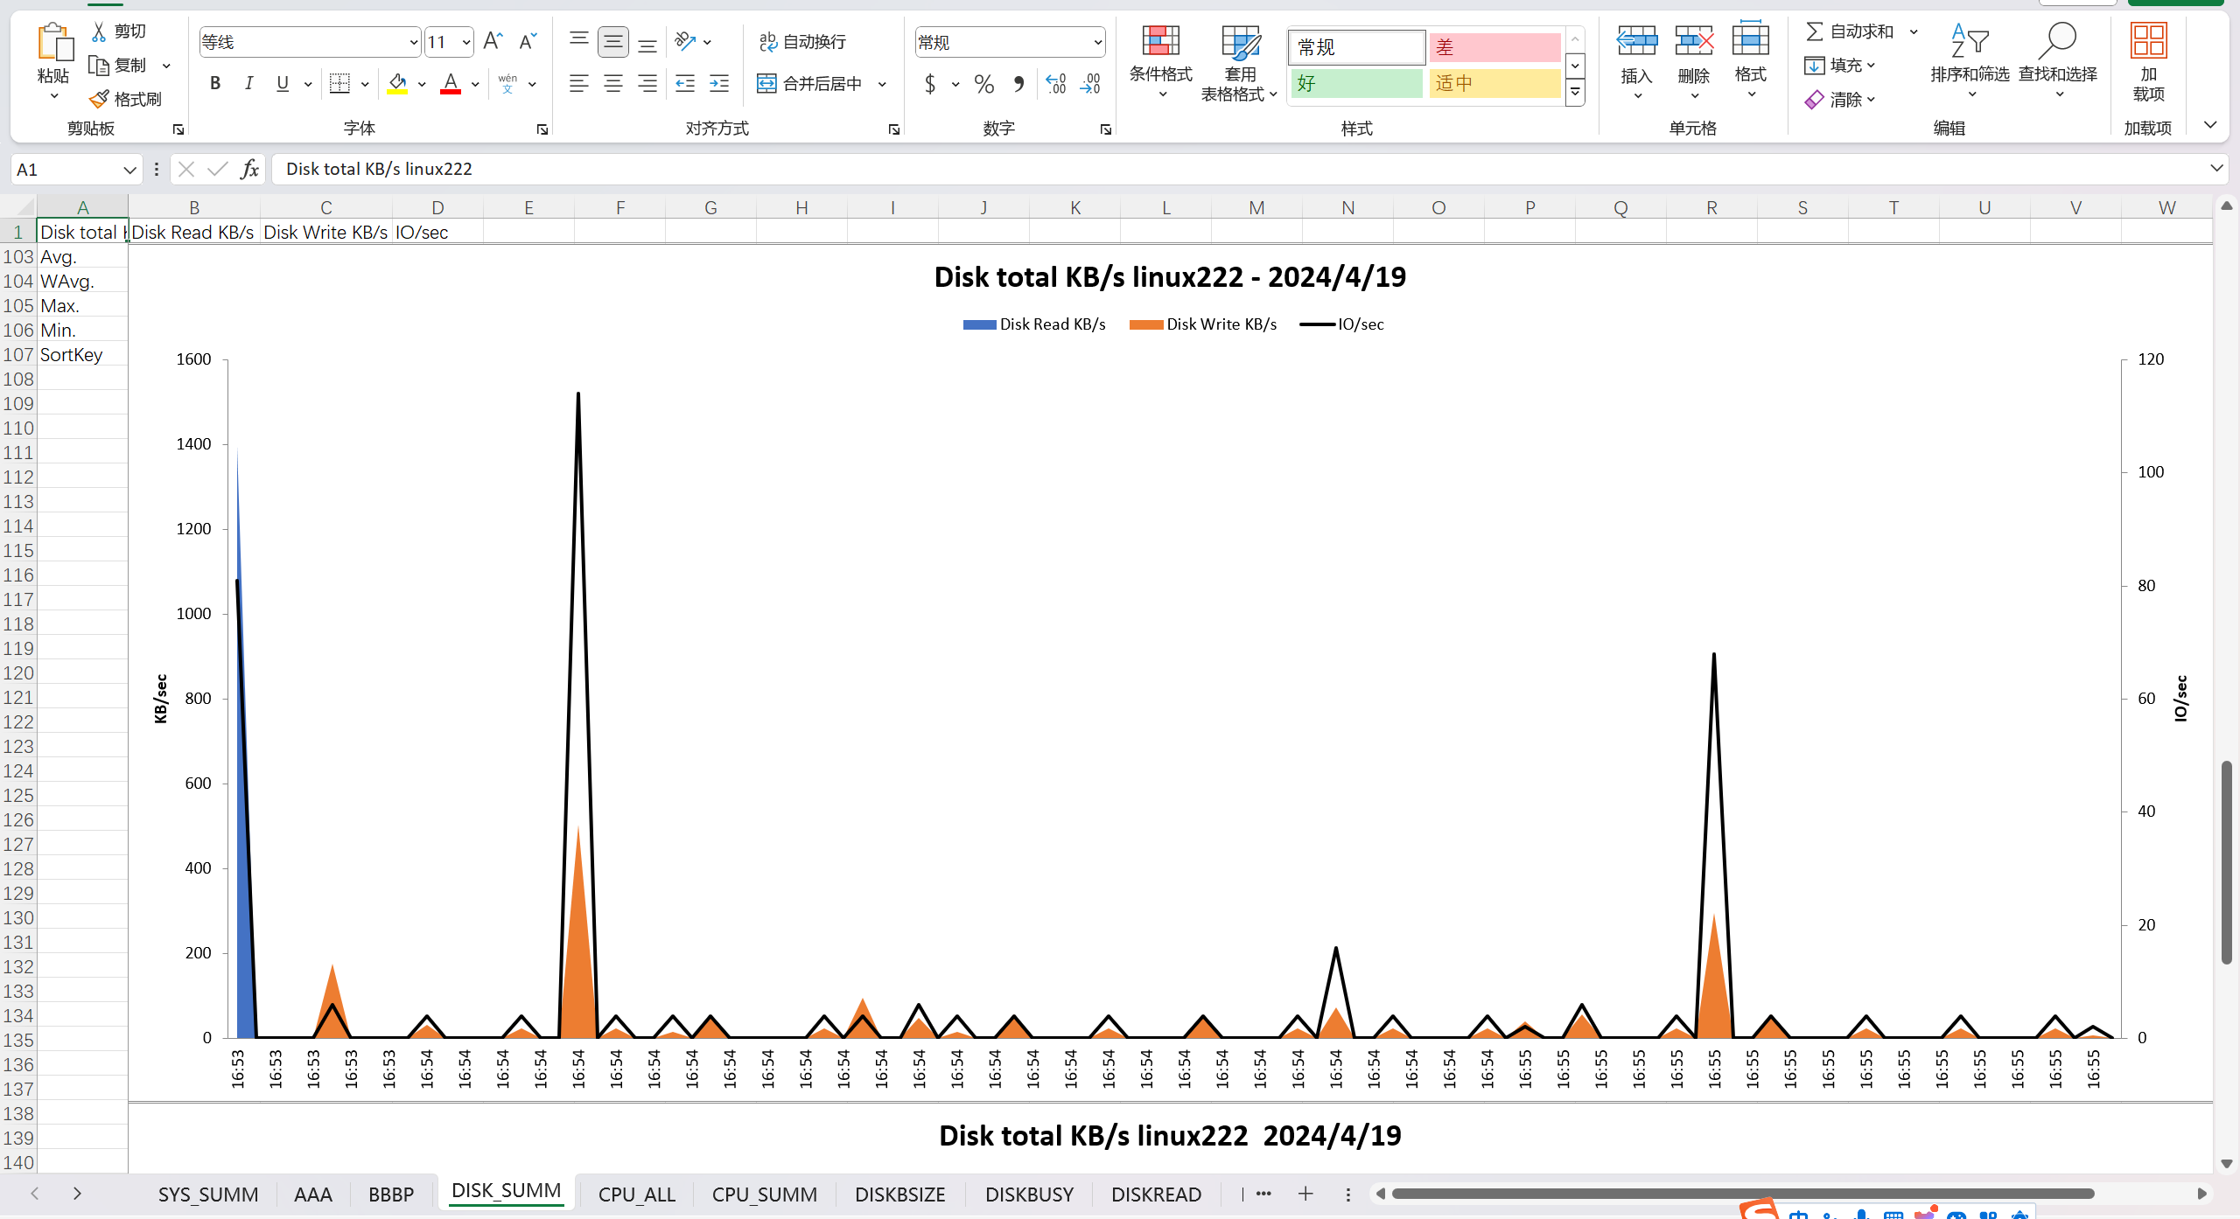Toggle Italic formatting

pyautogui.click(x=248, y=84)
